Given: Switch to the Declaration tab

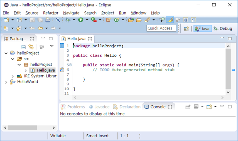Looking at the screenshot, I should pyautogui.click(x=127, y=107).
